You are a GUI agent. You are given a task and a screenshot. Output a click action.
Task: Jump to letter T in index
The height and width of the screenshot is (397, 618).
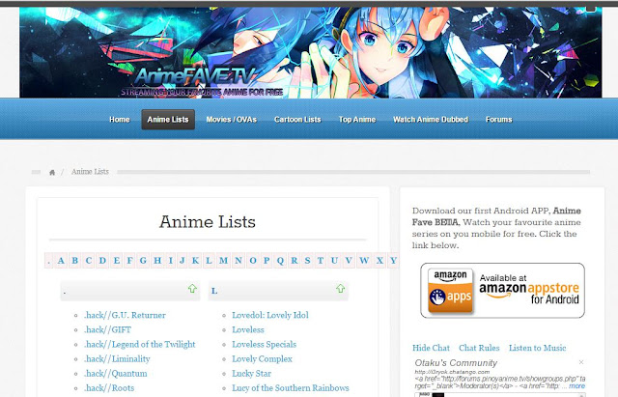[321, 261]
